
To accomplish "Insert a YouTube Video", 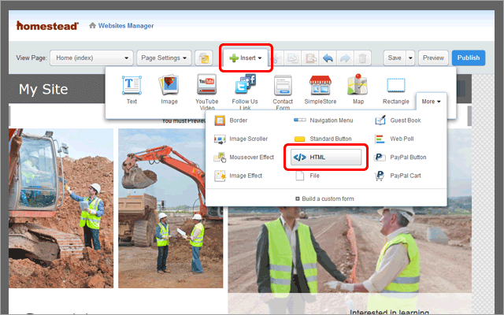I will click(206, 91).
